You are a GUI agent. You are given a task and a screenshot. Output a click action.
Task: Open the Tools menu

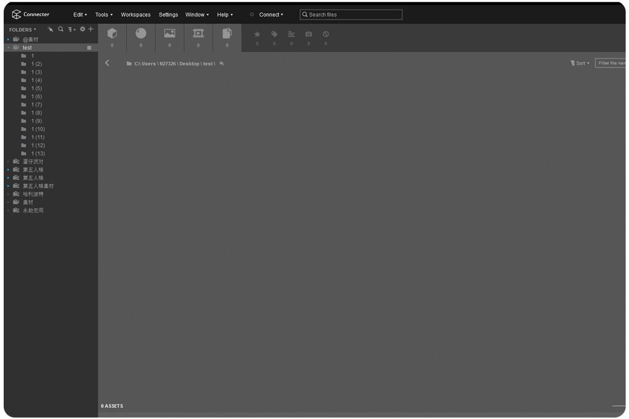point(104,15)
